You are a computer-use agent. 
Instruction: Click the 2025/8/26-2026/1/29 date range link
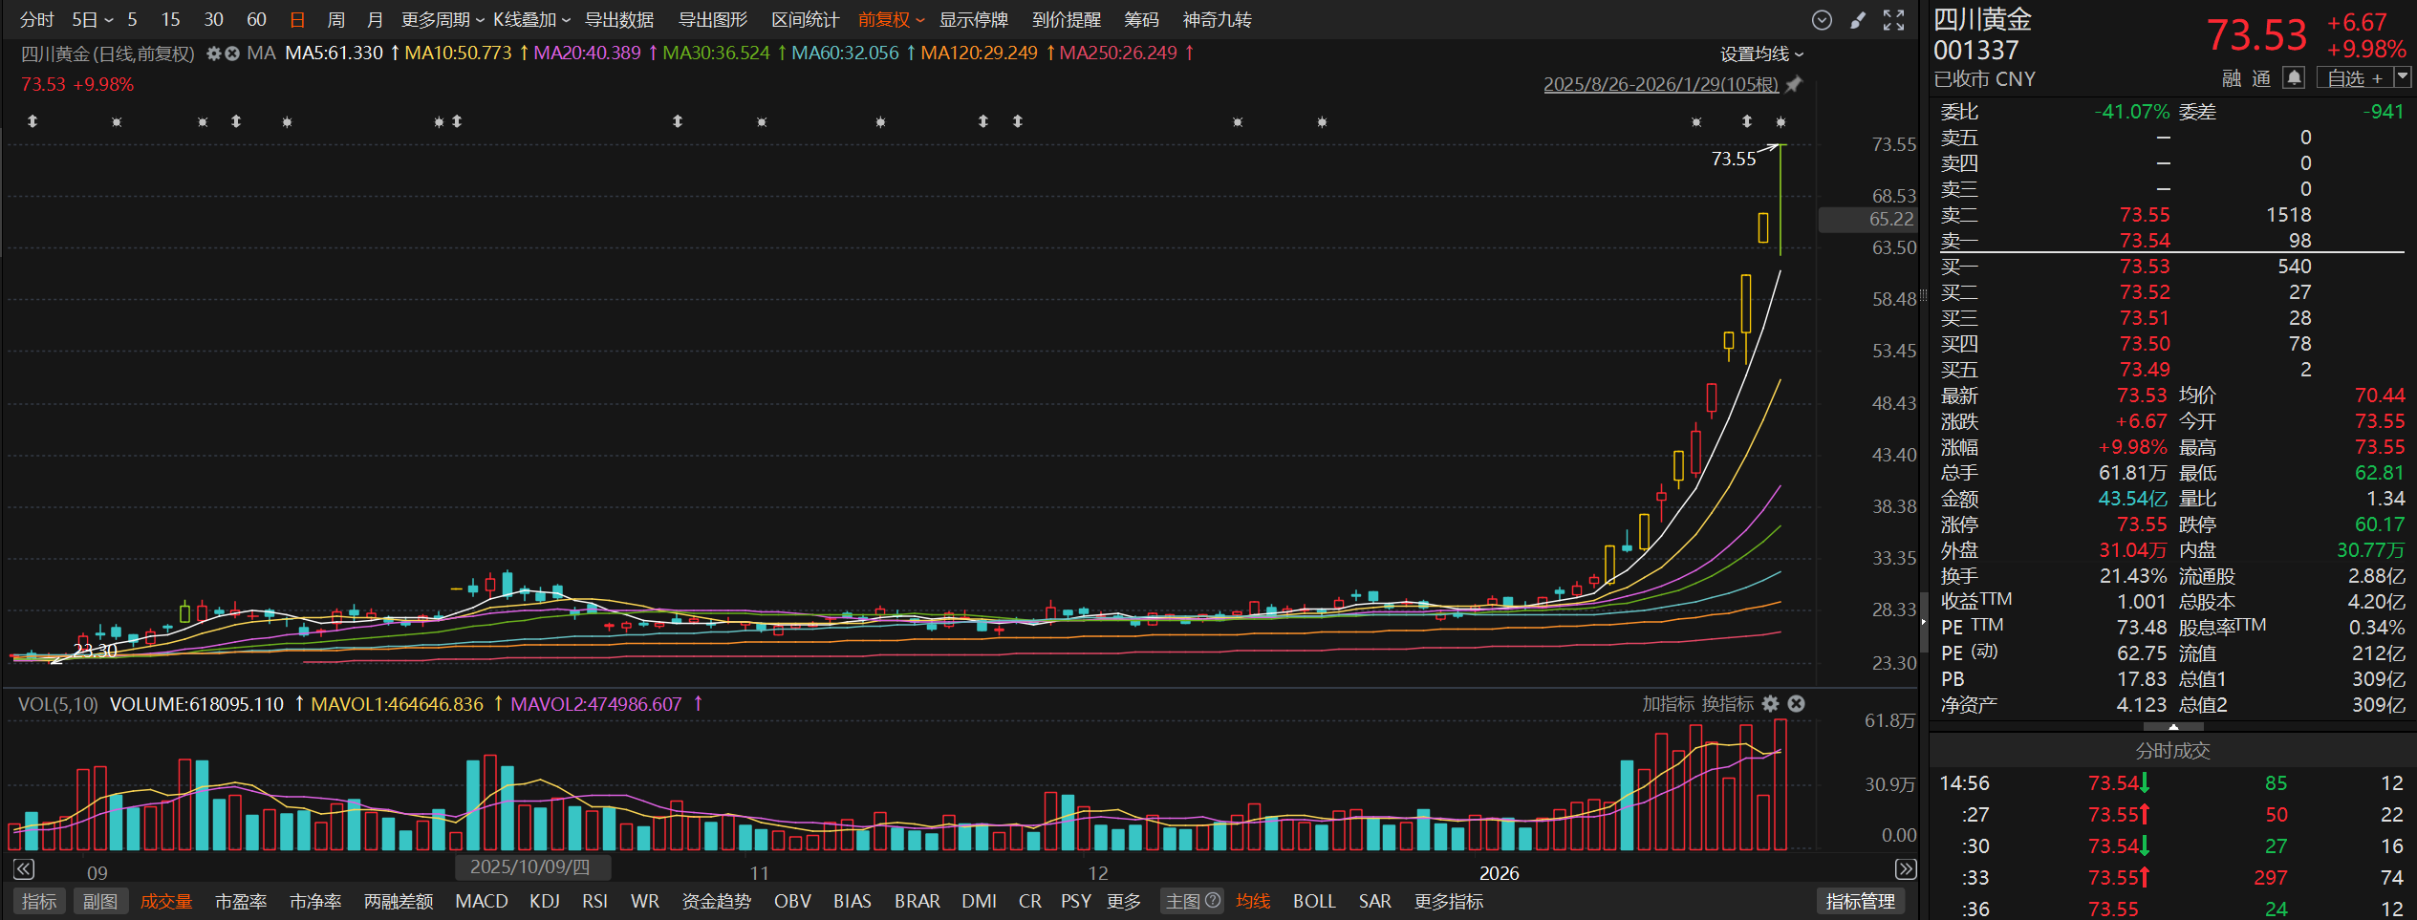click(1660, 85)
